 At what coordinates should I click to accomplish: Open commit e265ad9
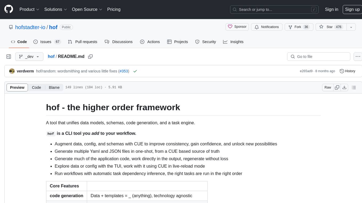pos(306,71)
